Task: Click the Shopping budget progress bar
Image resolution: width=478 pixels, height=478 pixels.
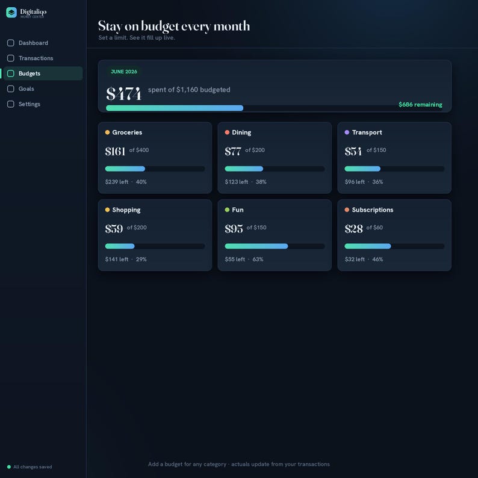Action: point(155,246)
